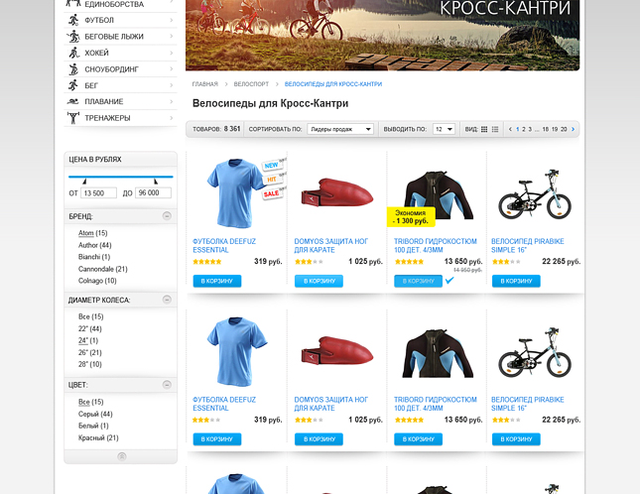The image size is (640, 494).
Task: Click the running (БЕГ) icon
Action: [73, 85]
